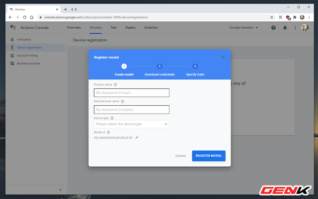Click the Download credentials step label
Image resolution: width=318 pixels, height=199 pixels.
[159, 74]
